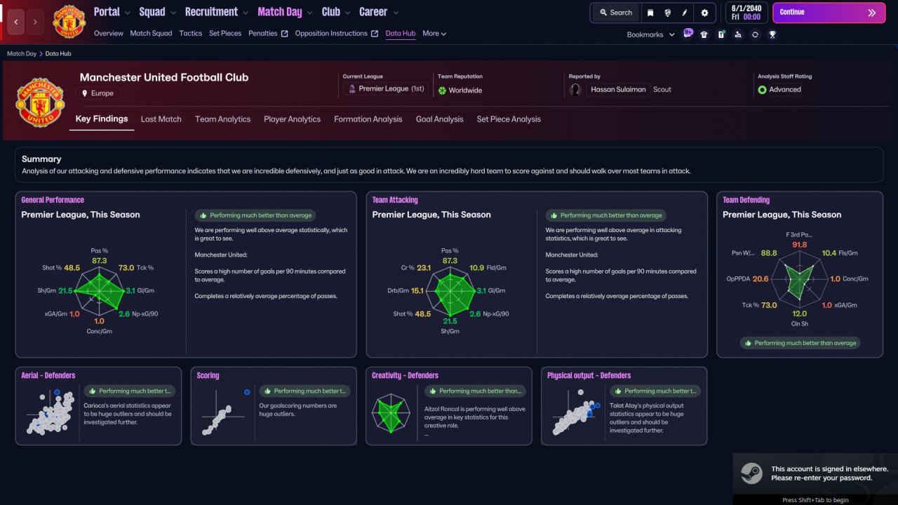This screenshot has height=505, width=898.
Task: Open the Team Attacking panel heading
Action: pyautogui.click(x=395, y=200)
